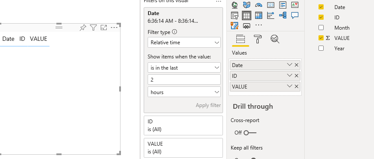The height and width of the screenshot is (159, 374).
Task: Choose the Decomposition tree visualization
Action: click(x=283, y=15)
